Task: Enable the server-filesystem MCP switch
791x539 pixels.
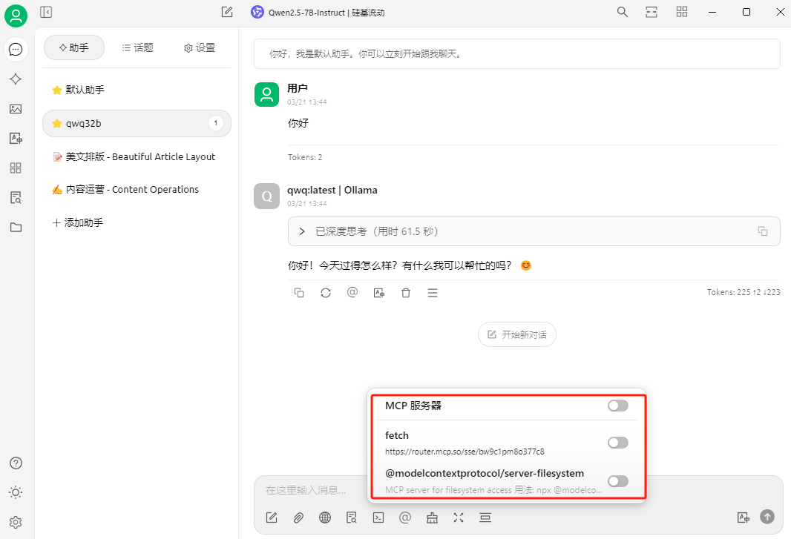Action: pos(618,481)
